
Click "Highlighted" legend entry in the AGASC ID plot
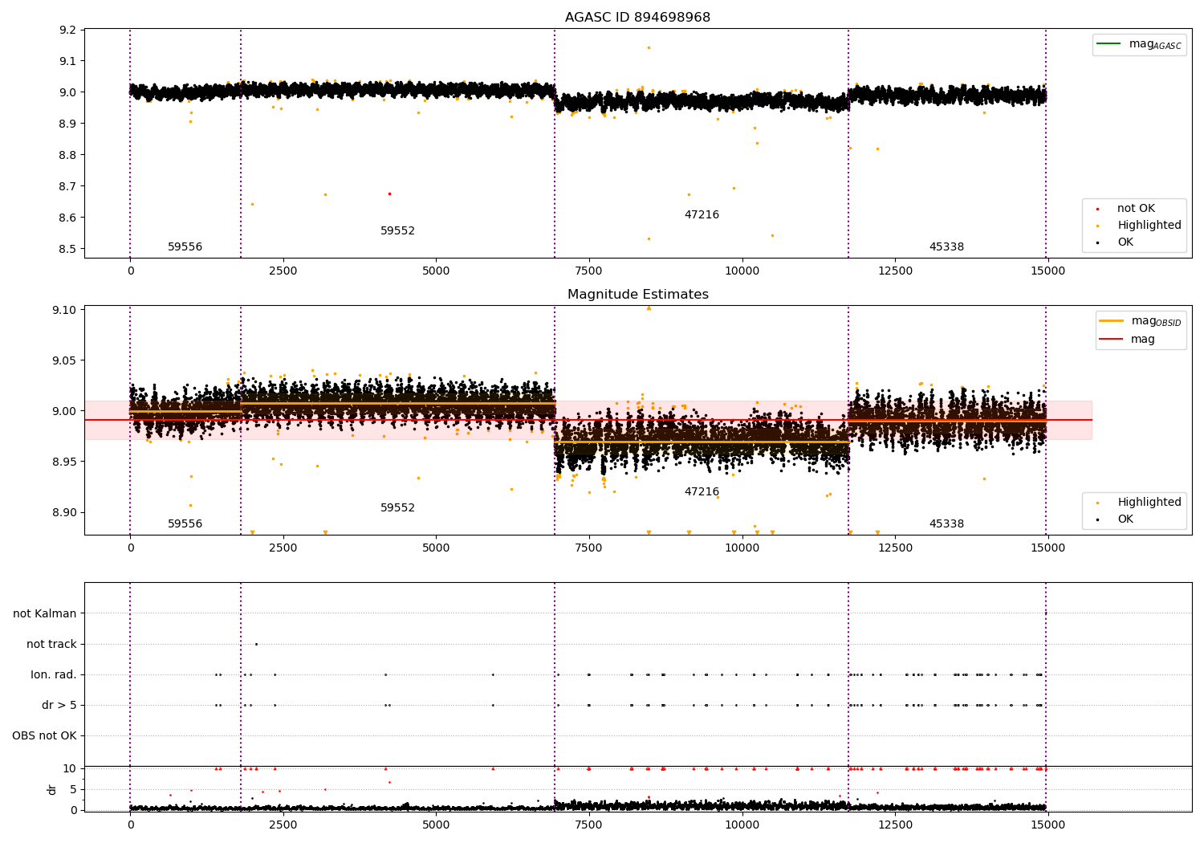point(1149,226)
